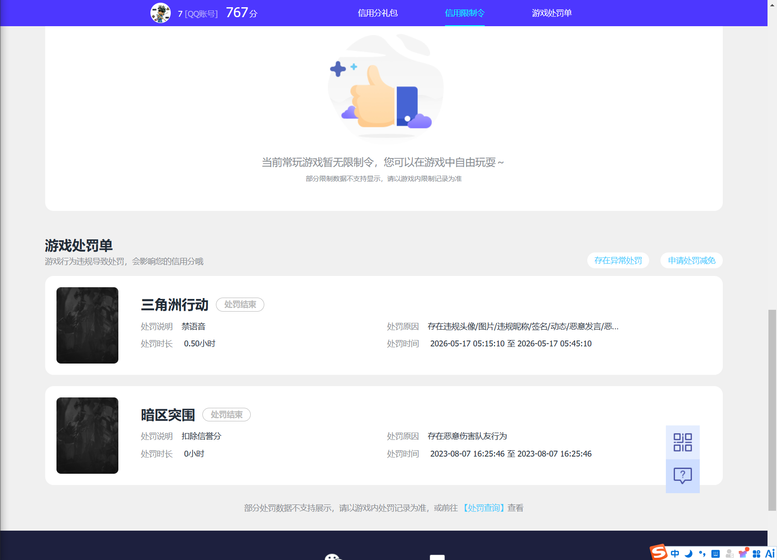Click the [QQ账号] account label
777x560 pixels.
[201, 14]
